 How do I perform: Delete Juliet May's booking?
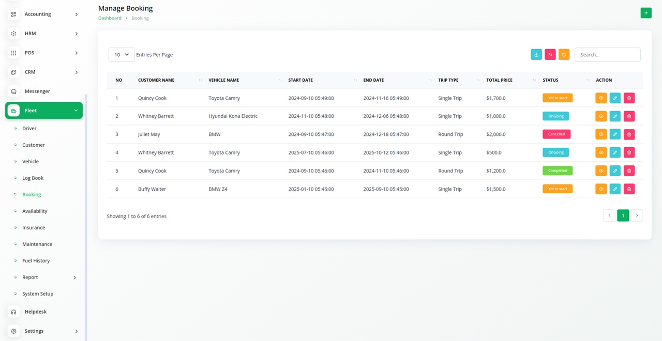coord(629,134)
